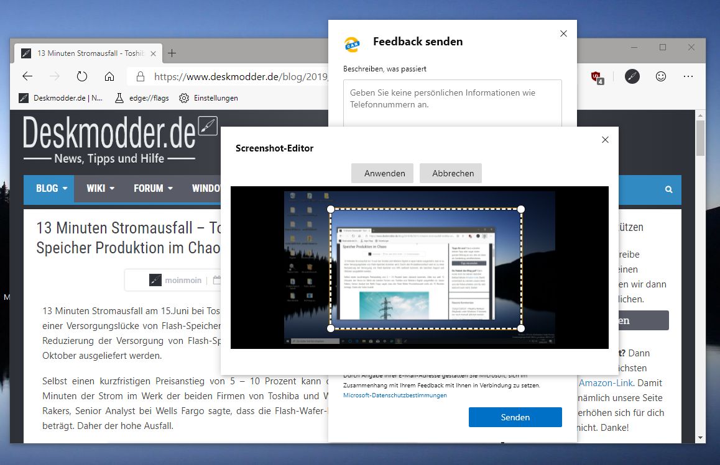Reload the page with the refresh icon

click(x=81, y=76)
